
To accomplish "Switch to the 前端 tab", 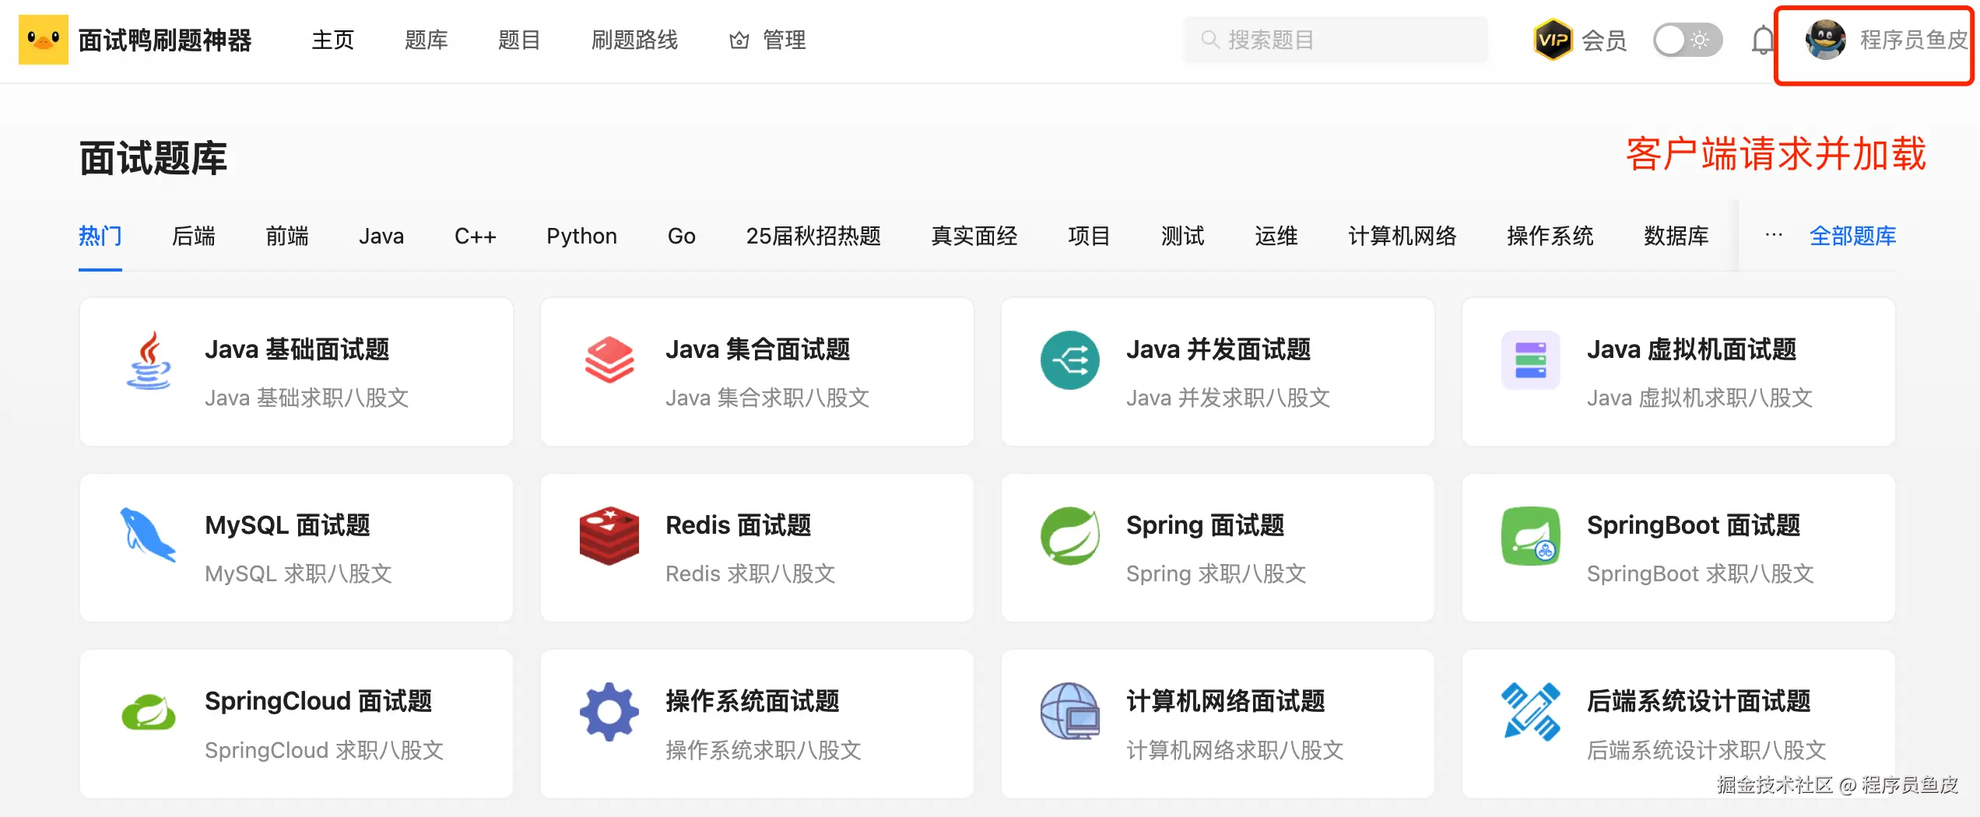I will [287, 236].
